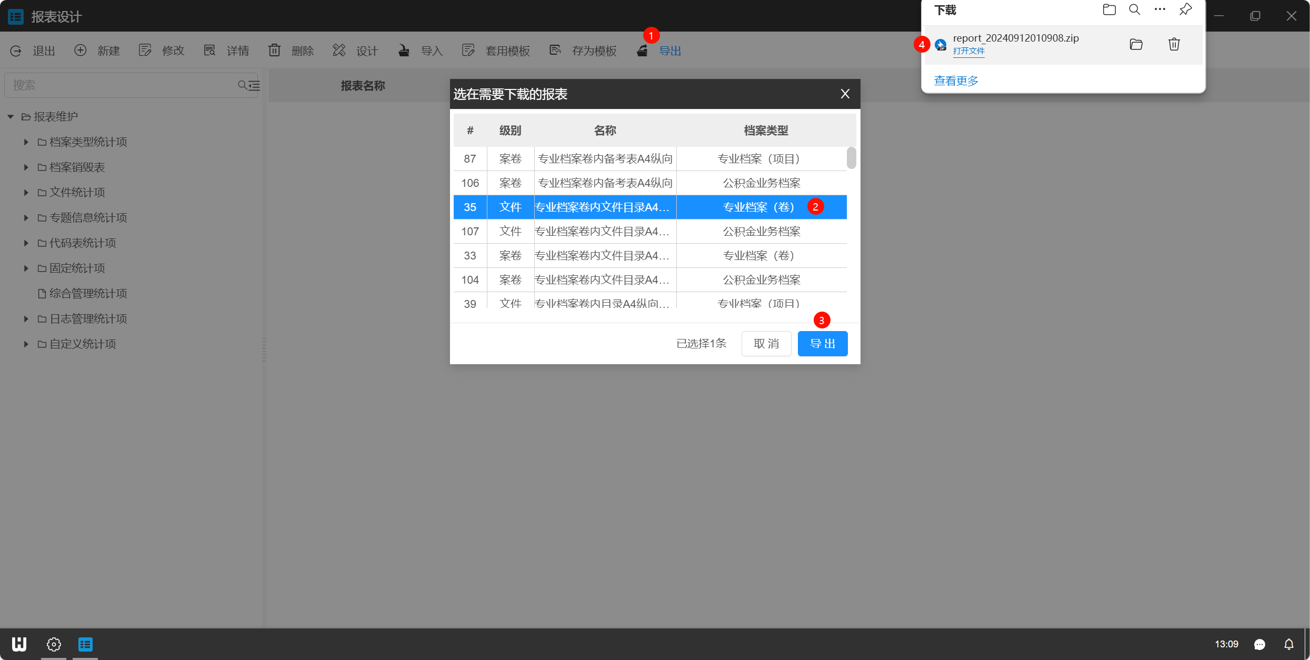Collapse the 报表维护 root node
This screenshot has width=1310, height=660.
point(11,117)
